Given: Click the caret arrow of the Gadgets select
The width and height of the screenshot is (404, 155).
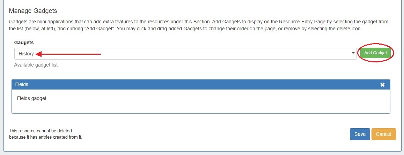Looking at the screenshot, I should click(x=353, y=53).
